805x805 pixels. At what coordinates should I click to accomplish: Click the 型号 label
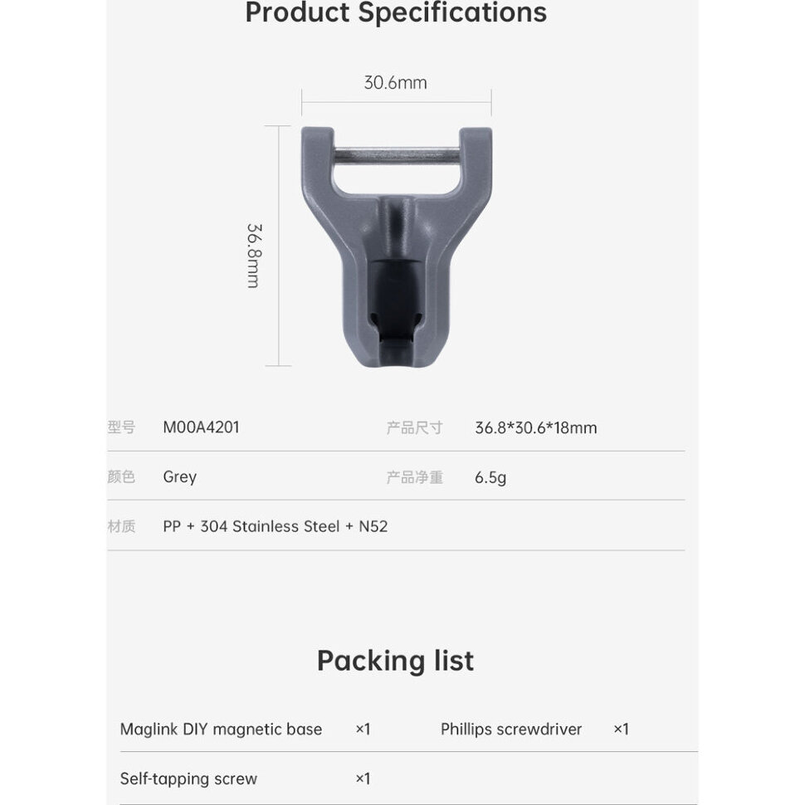[x=121, y=428]
